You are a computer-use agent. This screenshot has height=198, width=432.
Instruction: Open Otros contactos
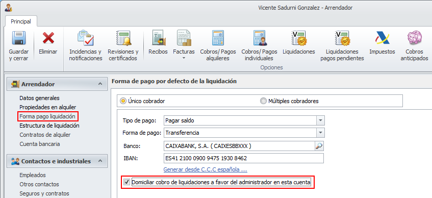39,184
